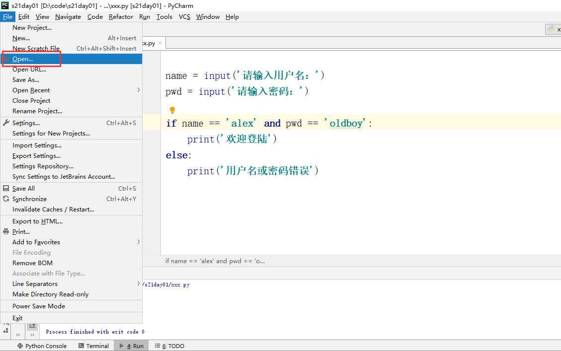Choose New Project... from the File menu
The width and height of the screenshot is (561, 351).
[71, 27]
